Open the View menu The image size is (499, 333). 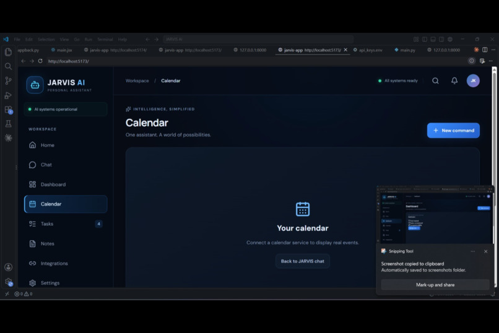[x=64, y=40]
